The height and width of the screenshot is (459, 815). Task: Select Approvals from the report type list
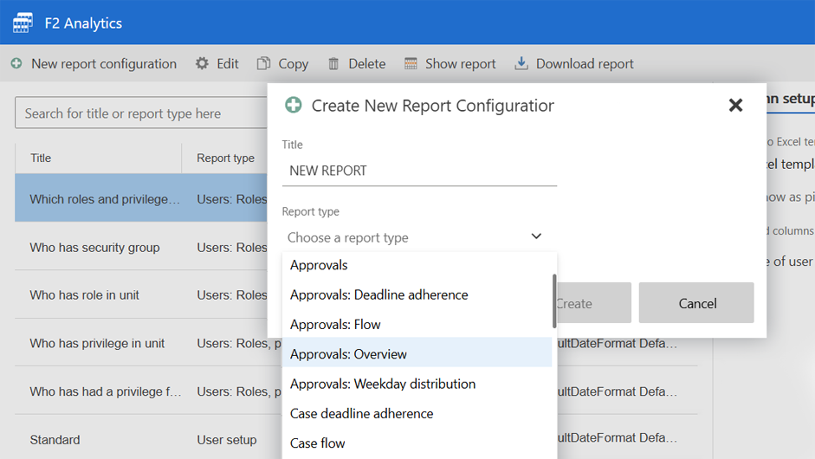(417, 265)
